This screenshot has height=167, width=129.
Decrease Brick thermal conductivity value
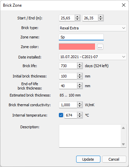79,106
